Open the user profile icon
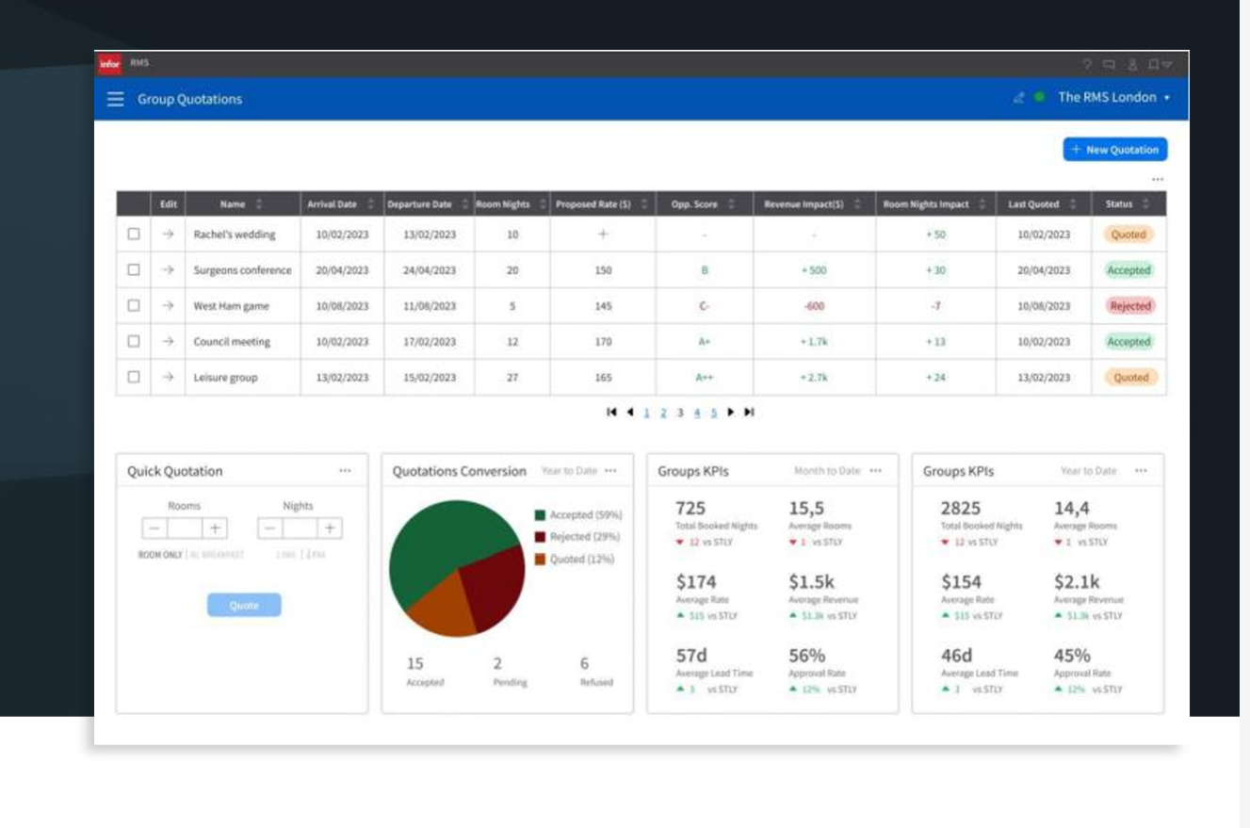 click(x=1132, y=64)
